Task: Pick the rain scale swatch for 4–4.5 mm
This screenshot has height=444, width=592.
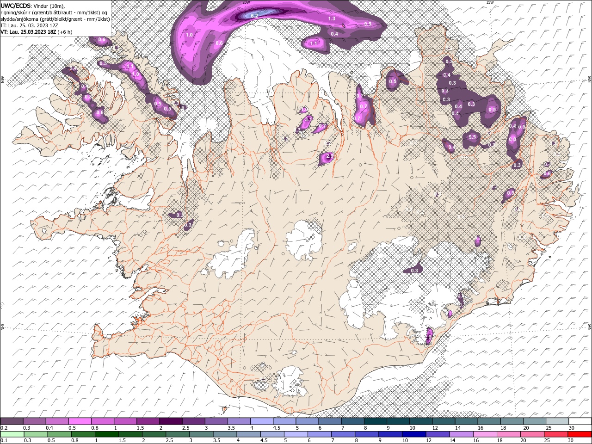Action: pyautogui.click(x=248, y=434)
